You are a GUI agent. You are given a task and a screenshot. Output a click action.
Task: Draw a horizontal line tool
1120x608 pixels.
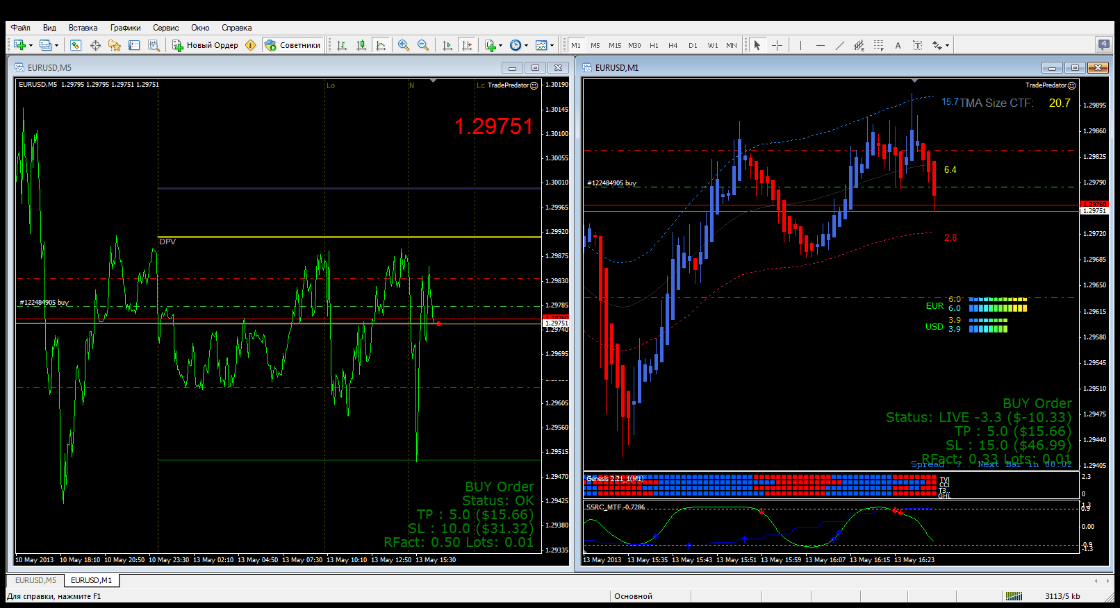(821, 45)
